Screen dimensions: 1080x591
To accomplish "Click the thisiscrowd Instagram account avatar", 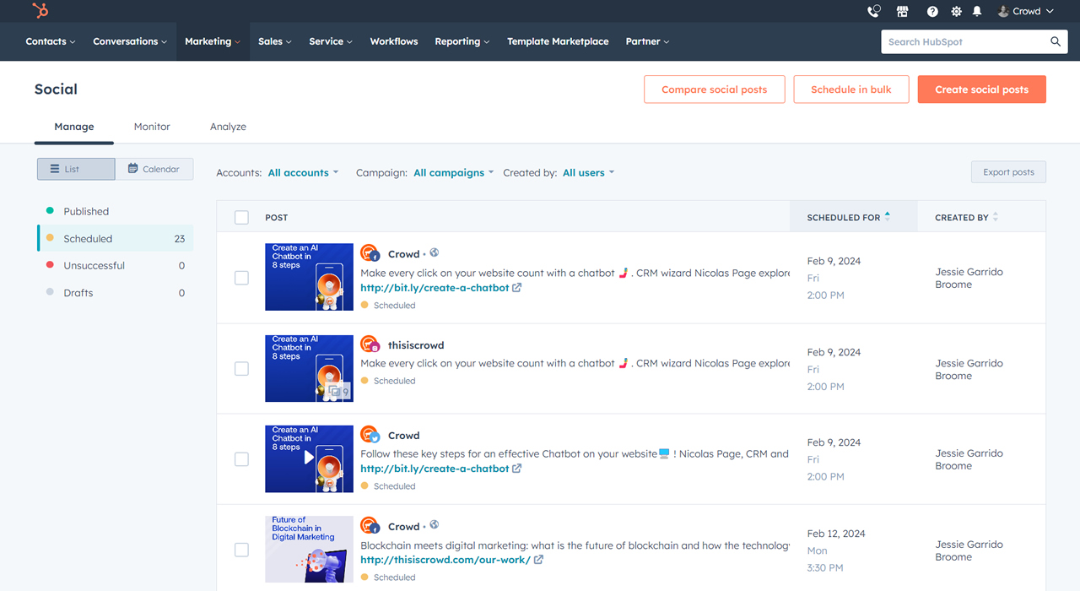I will [x=370, y=344].
